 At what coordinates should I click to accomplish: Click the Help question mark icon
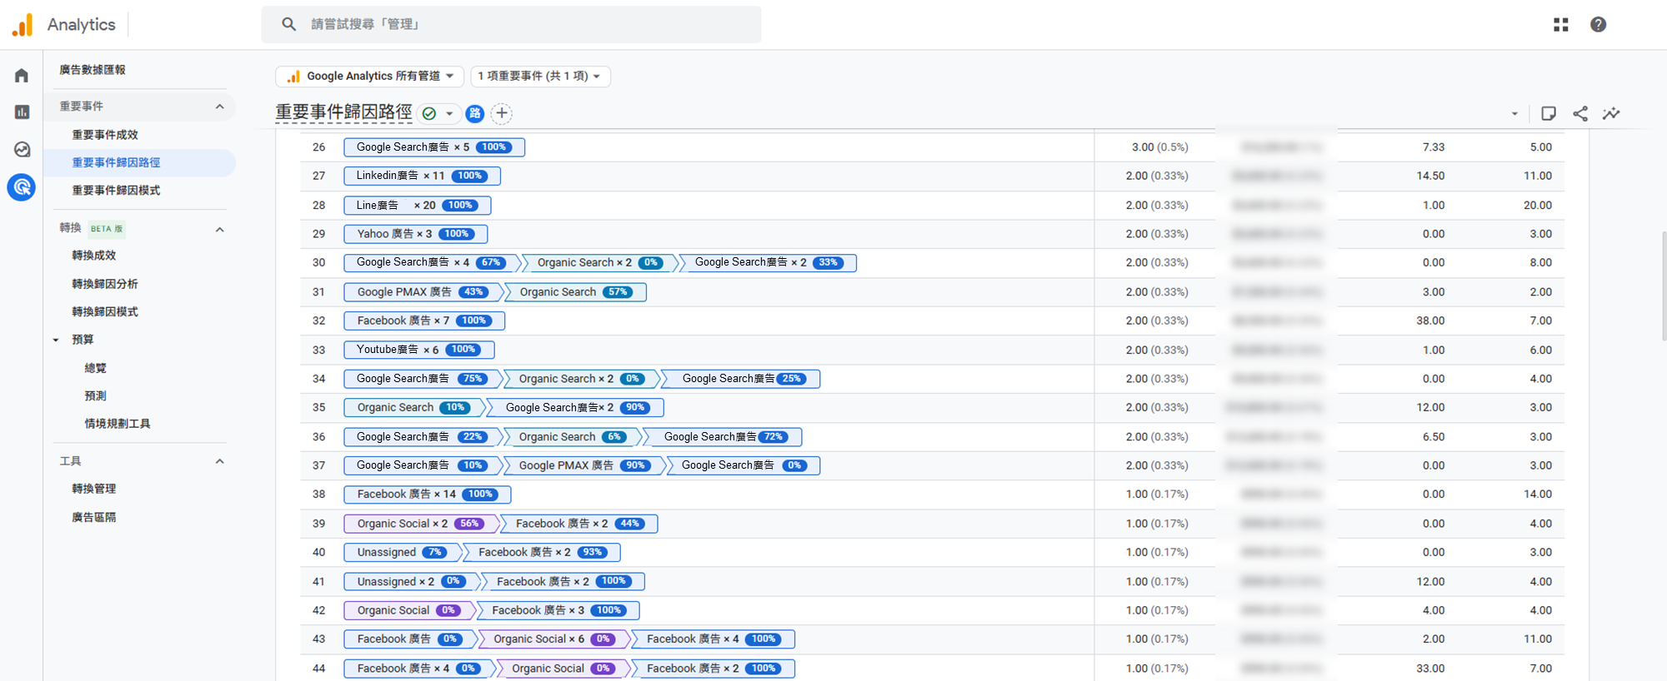[1598, 25]
